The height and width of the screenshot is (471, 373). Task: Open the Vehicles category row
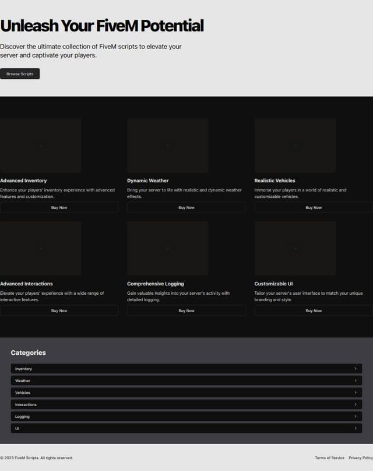click(186, 393)
